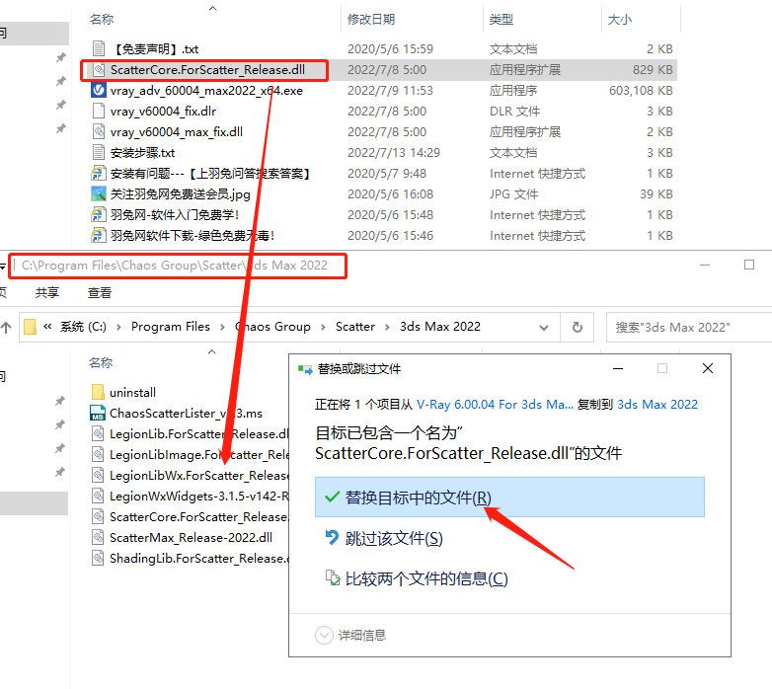Click the 安装步骤.txt text file icon

click(x=98, y=152)
